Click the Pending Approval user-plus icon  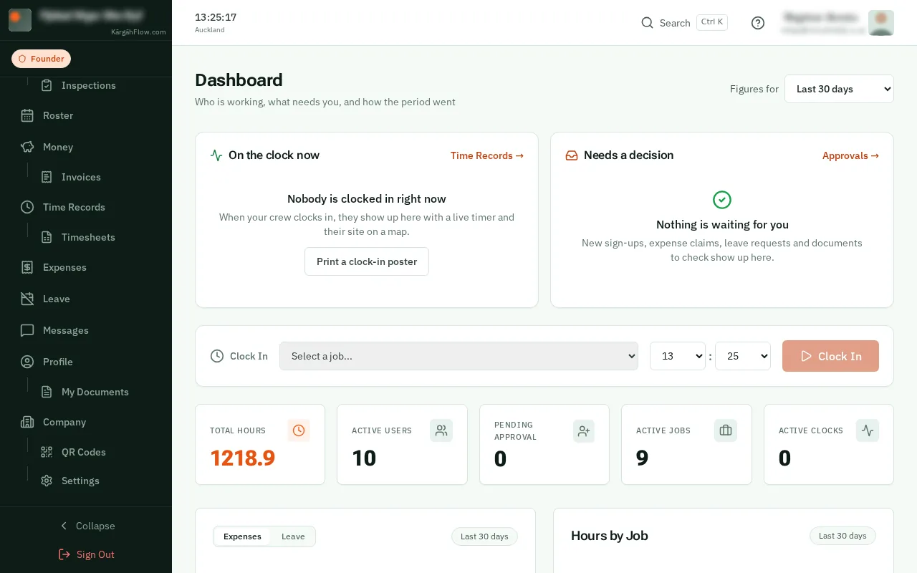[x=584, y=430]
